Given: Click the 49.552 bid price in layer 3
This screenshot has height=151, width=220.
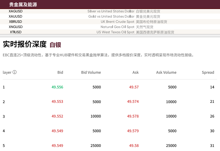Looking at the screenshot, I should pos(57,116).
